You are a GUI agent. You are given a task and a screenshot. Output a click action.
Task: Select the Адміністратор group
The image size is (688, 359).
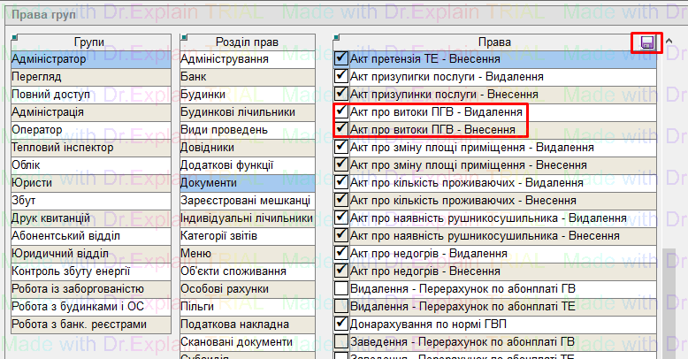click(x=78, y=59)
